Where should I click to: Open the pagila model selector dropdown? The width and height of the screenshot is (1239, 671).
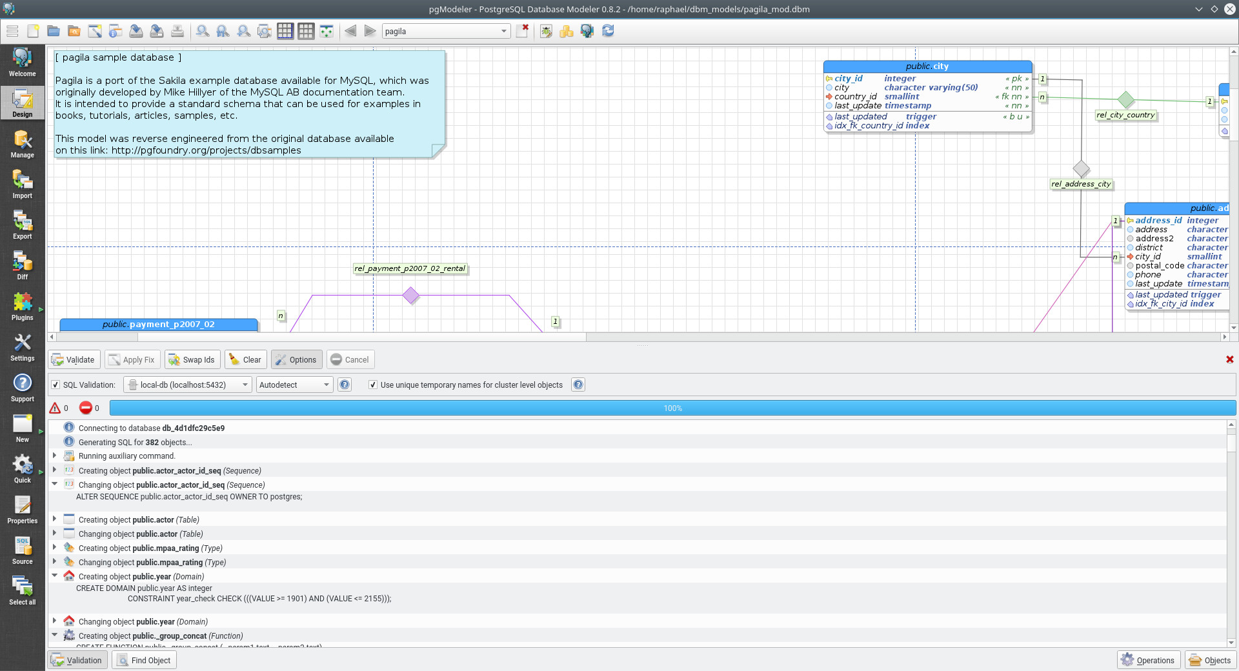pos(446,31)
